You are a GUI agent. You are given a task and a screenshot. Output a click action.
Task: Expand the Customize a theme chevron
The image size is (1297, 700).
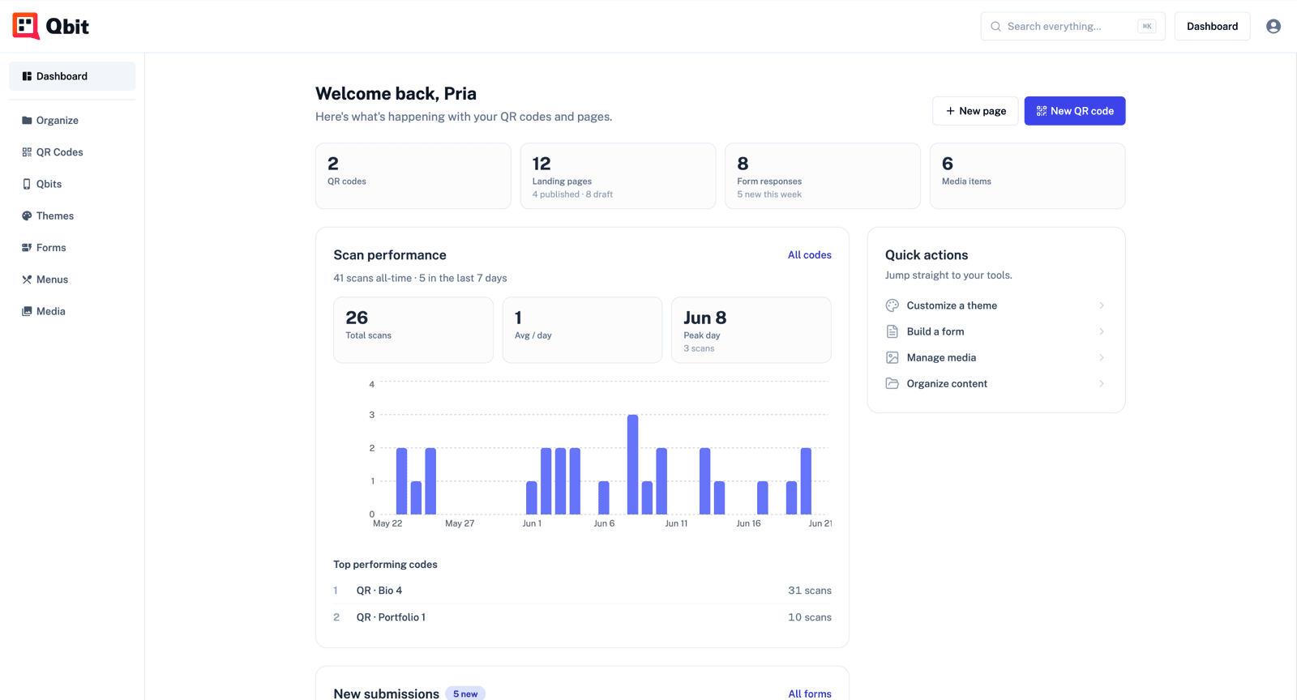point(1102,305)
